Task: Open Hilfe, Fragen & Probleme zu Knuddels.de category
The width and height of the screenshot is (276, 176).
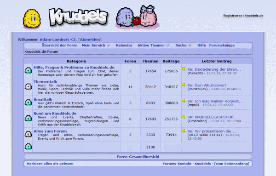Action: 74,68
